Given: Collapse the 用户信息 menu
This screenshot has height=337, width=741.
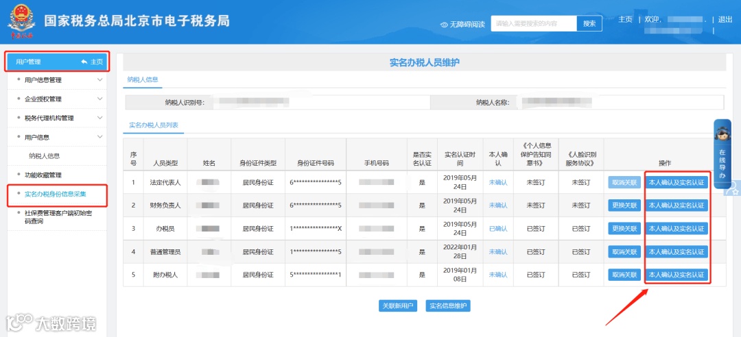Looking at the screenshot, I should tap(58, 137).
